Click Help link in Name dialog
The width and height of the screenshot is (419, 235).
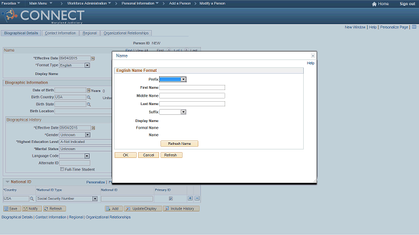310,63
